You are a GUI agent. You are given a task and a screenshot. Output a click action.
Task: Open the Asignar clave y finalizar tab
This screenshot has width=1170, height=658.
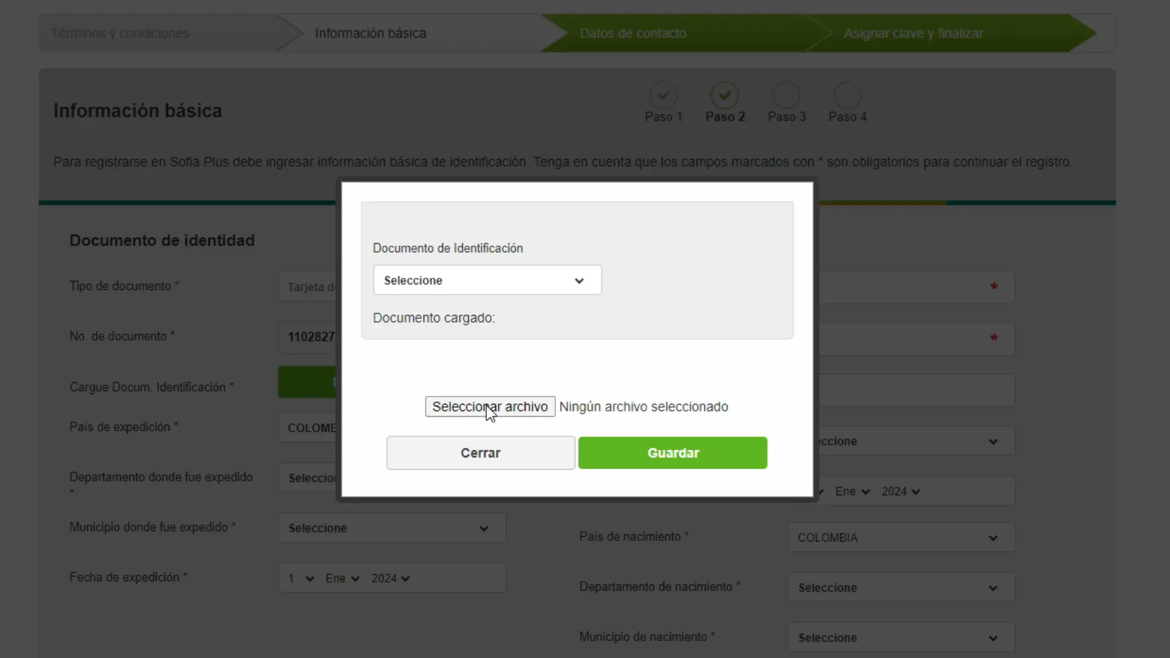[913, 33]
